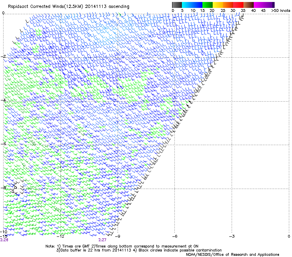Click longitude axis label '-9'
The height and width of the screenshot is (257, 292).
point(118,236)
